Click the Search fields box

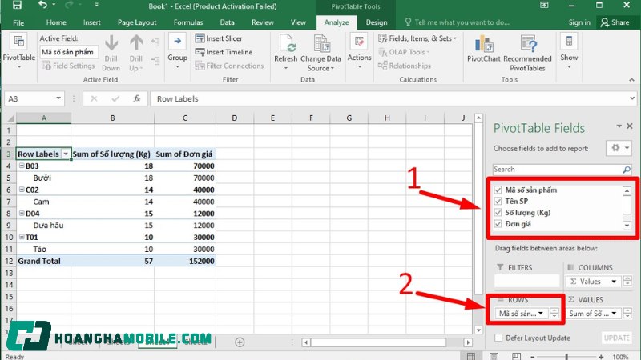(x=558, y=170)
